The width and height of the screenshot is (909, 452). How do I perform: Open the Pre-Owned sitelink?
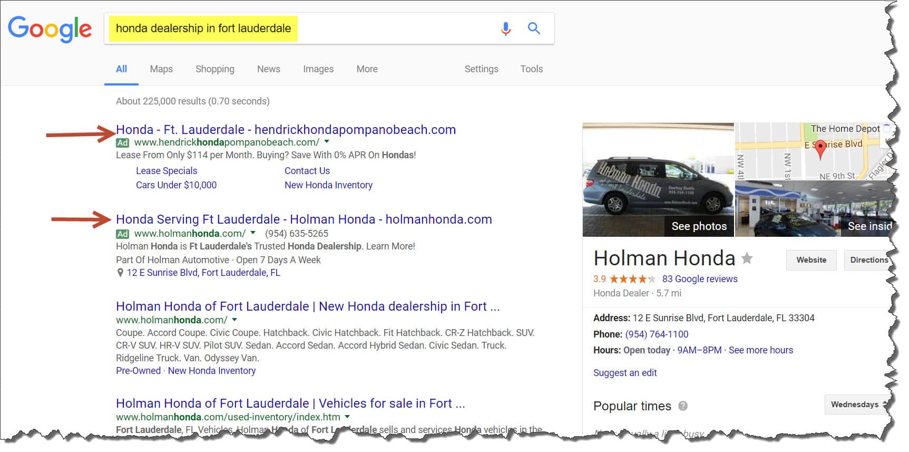coord(138,371)
